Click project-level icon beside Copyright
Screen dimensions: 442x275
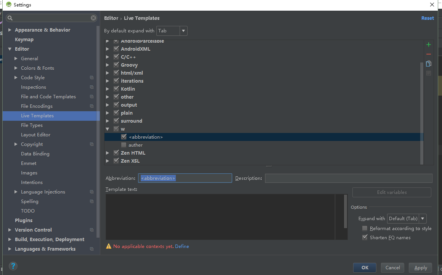[92, 144]
